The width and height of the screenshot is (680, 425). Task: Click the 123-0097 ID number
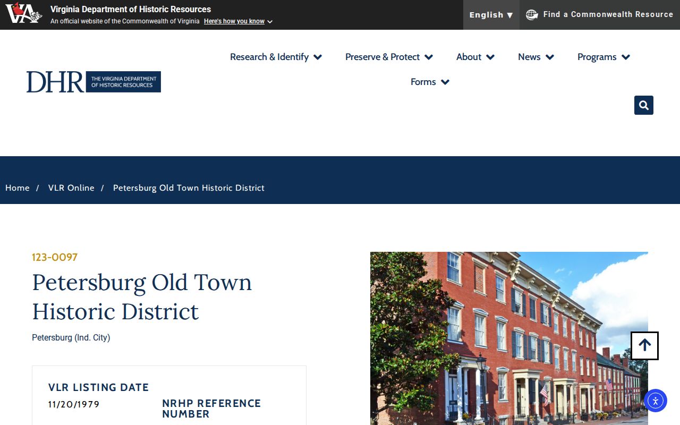click(55, 257)
